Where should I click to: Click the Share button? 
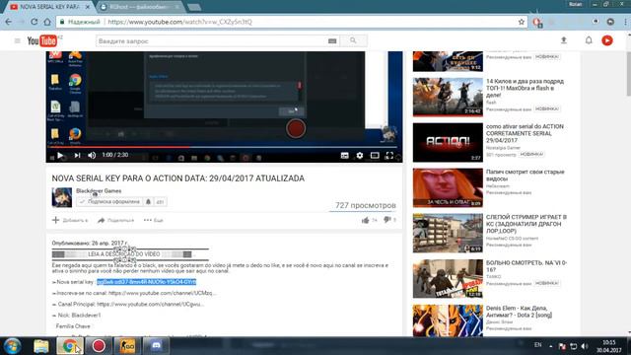click(116, 220)
